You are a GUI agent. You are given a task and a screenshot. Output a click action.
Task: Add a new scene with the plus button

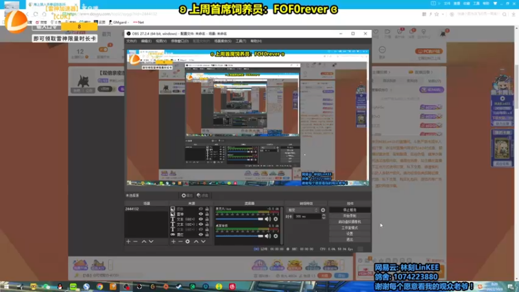click(x=128, y=241)
